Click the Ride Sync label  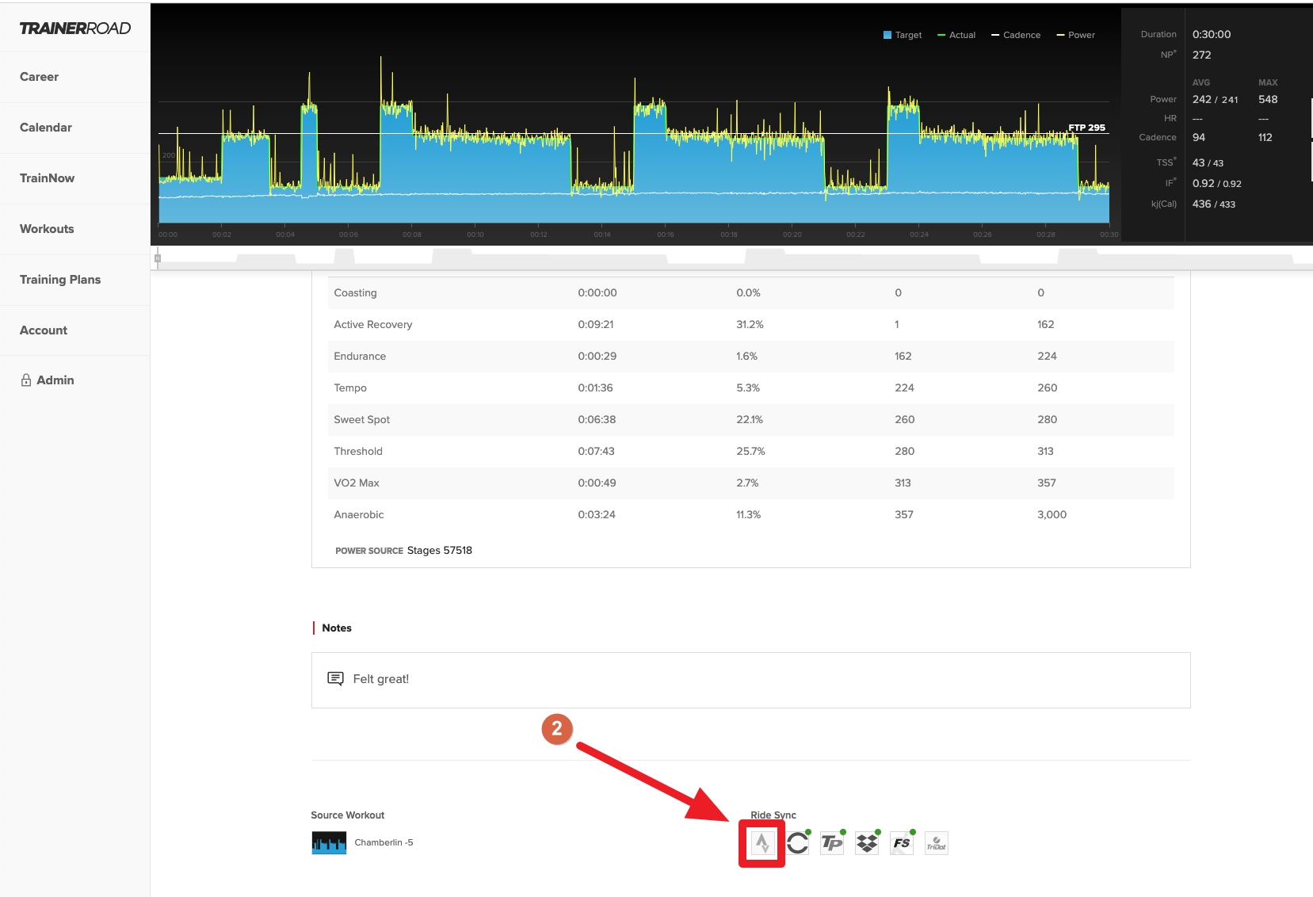(773, 815)
